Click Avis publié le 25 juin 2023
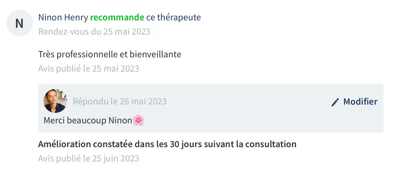 [88, 159]
